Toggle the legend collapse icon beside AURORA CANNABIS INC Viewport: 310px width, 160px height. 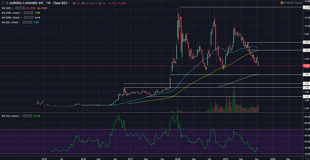click(3, 3)
